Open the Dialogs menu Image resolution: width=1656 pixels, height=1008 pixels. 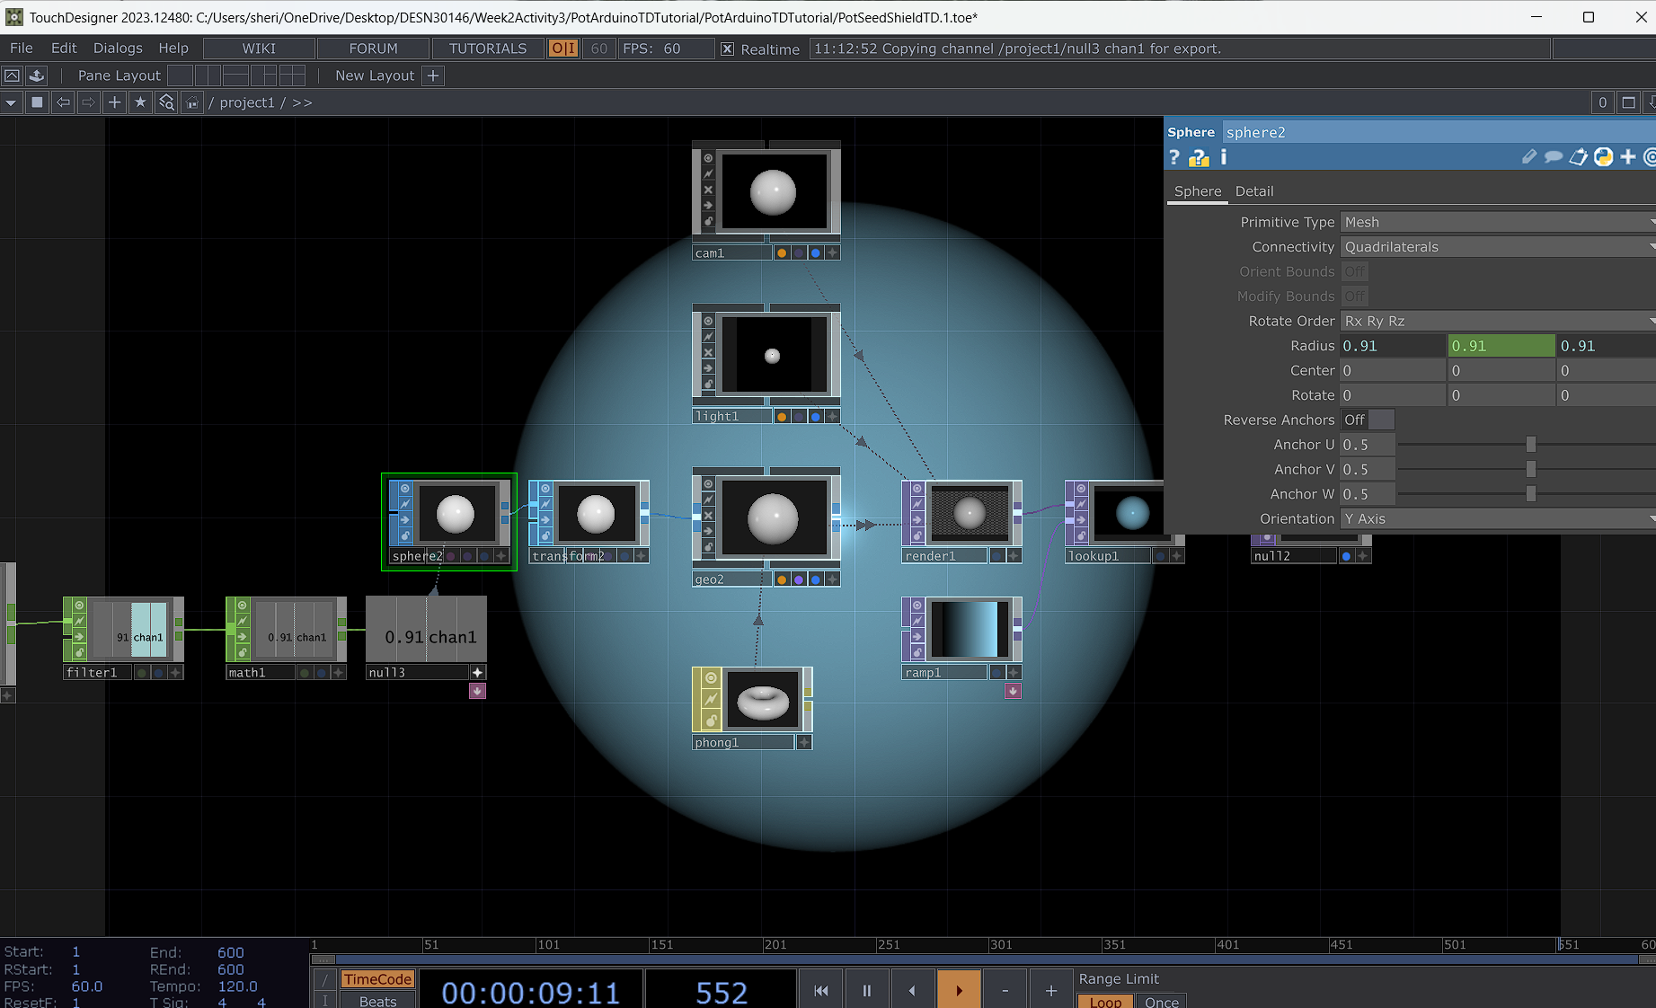click(x=118, y=48)
